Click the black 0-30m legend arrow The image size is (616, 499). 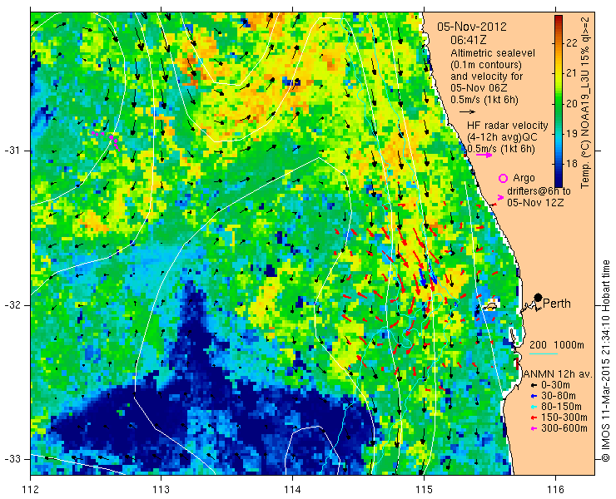[x=534, y=385]
